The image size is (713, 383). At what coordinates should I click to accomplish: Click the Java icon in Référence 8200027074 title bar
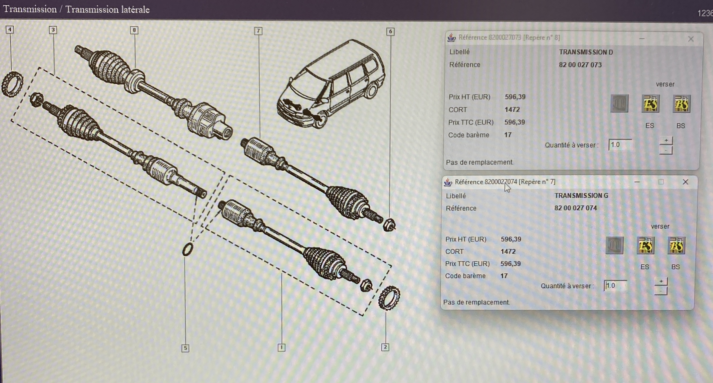(448, 182)
